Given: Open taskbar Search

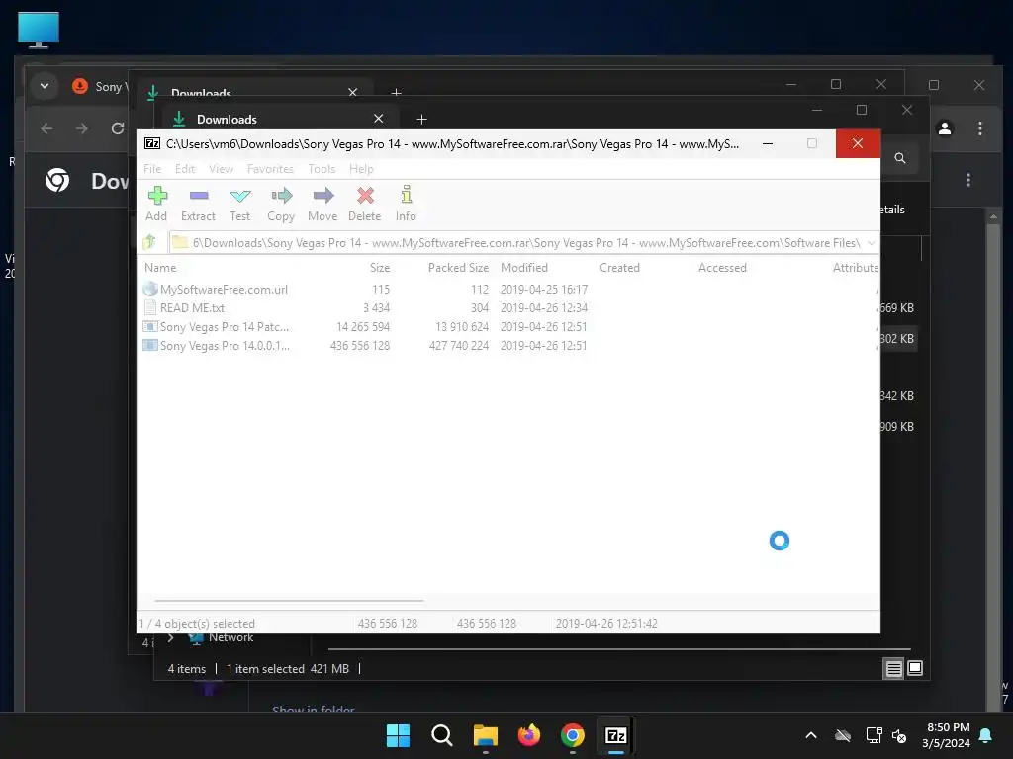Looking at the screenshot, I should (442, 735).
